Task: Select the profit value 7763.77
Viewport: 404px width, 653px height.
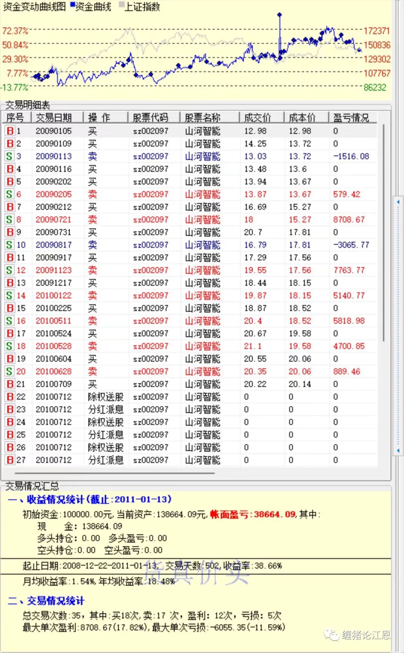Action: point(349,270)
